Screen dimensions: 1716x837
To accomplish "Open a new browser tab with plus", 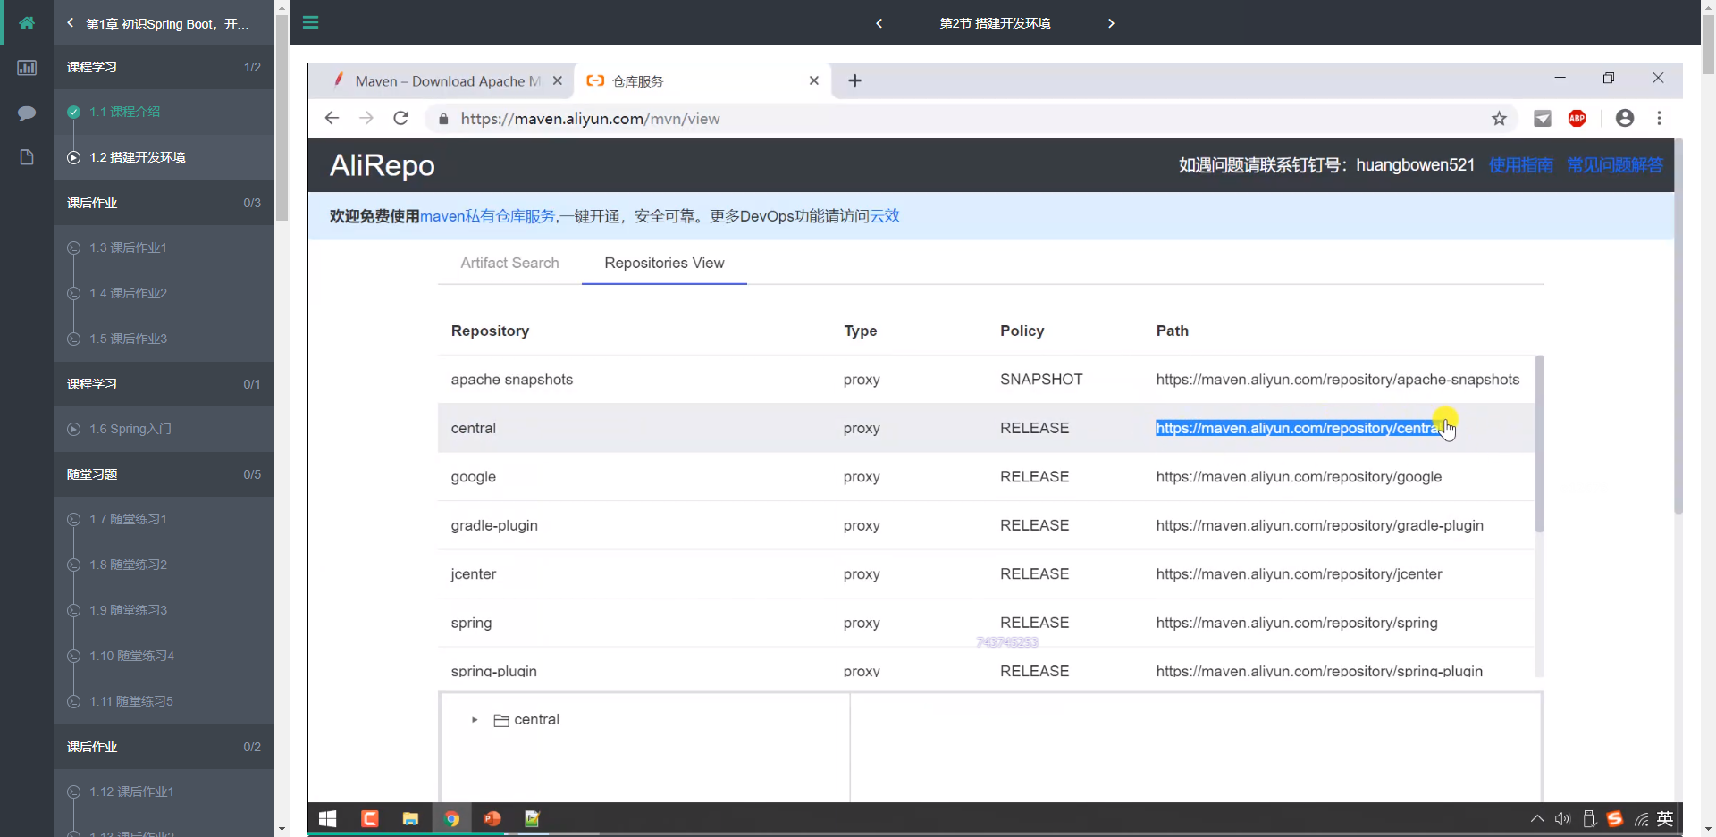I will tap(855, 80).
